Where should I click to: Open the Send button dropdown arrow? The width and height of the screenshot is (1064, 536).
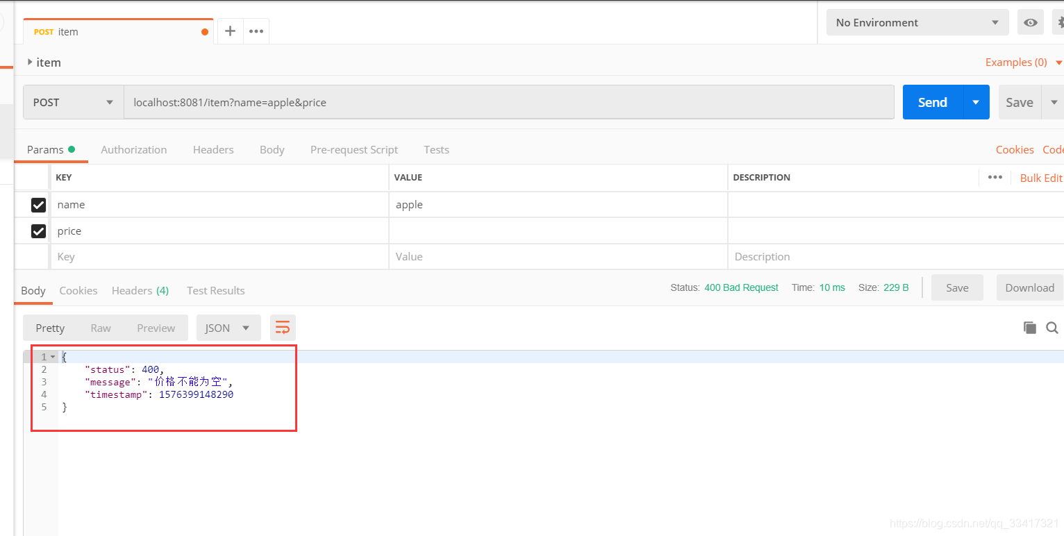pos(976,102)
